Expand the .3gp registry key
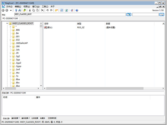The width and height of the screenshot is (167, 125). [10, 60]
